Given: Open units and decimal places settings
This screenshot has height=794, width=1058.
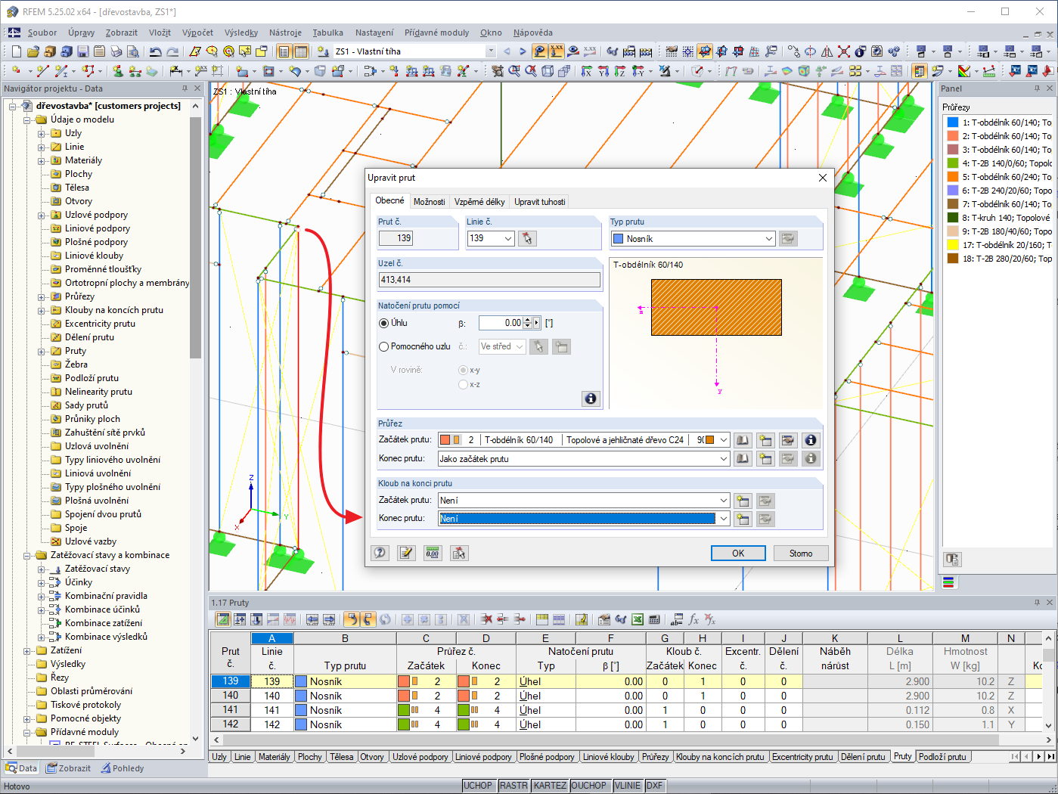Looking at the screenshot, I should (x=432, y=553).
